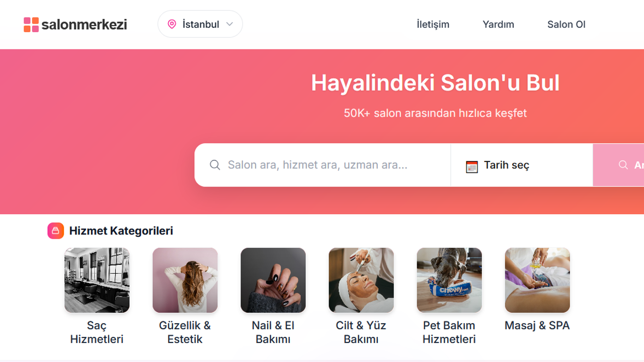Image resolution: width=644 pixels, height=362 pixels.
Task: Click the magnifier icon in search field
Action: (x=215, y=165)
